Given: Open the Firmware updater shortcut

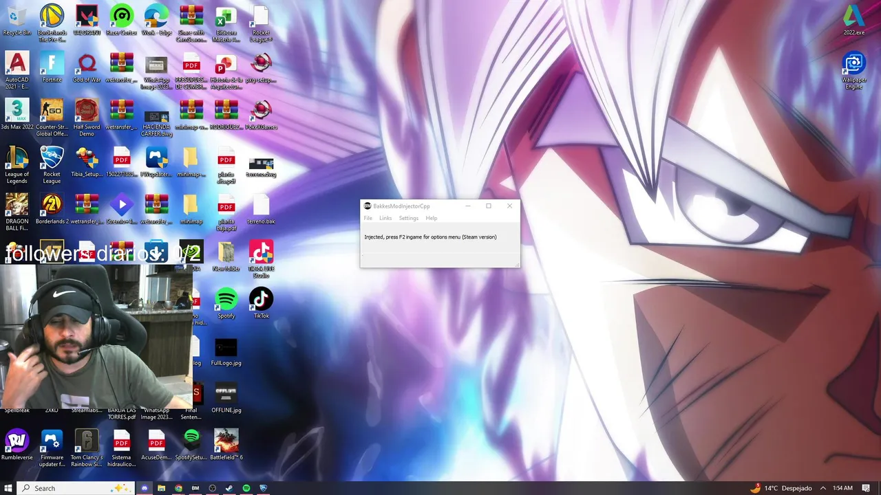Looking at the screenshot, I should tap(52, 447).
